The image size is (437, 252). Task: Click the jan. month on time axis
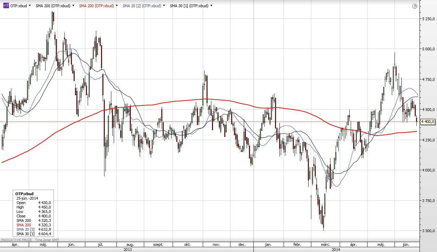click(x=268, y=245)
